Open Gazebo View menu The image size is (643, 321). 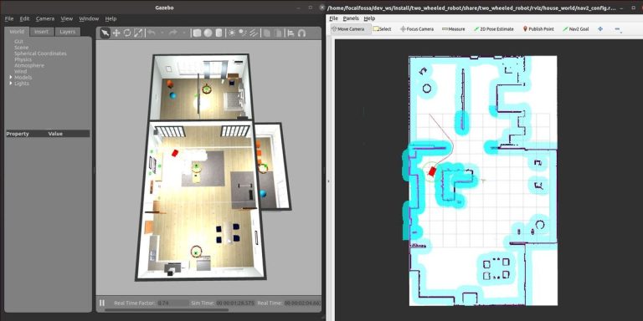(67, 18)
